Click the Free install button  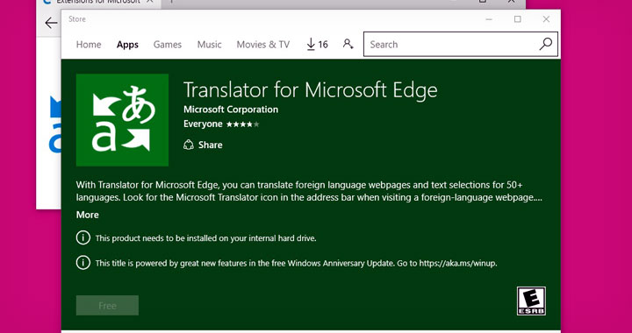coord(107,306)
